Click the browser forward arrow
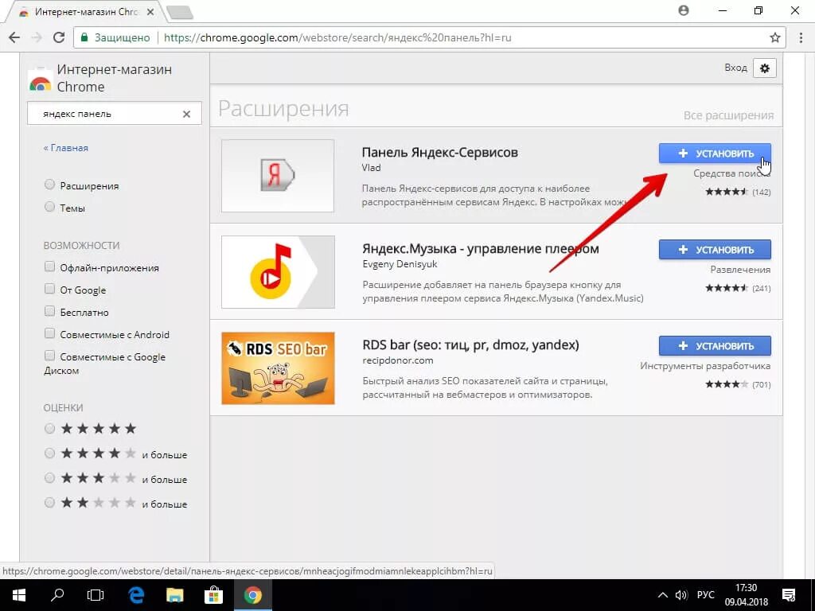 pos(37,37)
